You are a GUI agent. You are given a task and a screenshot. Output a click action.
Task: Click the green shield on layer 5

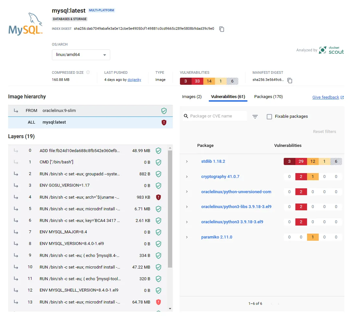[x=159, y=209]
